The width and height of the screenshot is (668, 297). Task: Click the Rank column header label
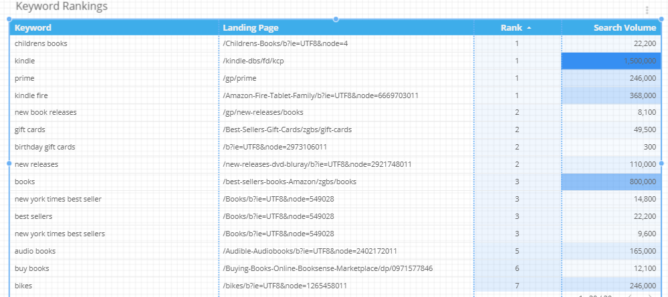[x=511, y=28]
